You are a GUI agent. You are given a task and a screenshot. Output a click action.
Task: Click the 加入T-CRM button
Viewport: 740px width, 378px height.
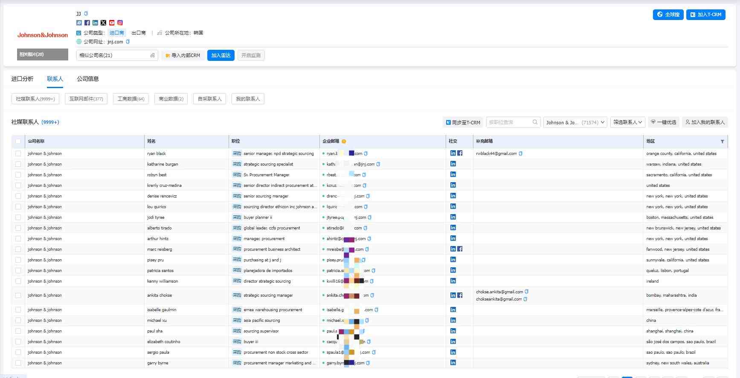705,14
